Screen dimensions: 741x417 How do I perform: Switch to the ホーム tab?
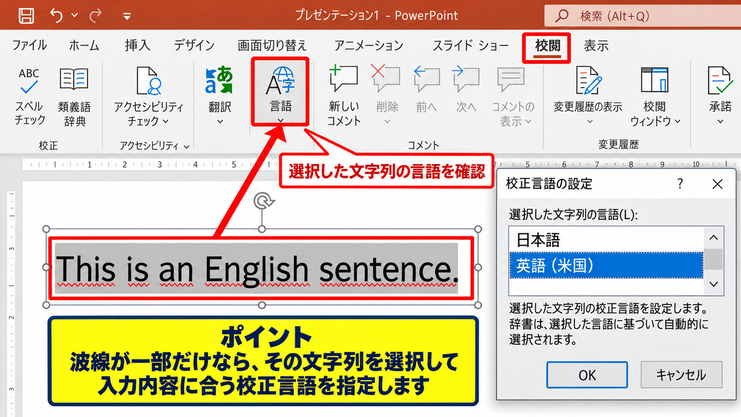(84, 45)
